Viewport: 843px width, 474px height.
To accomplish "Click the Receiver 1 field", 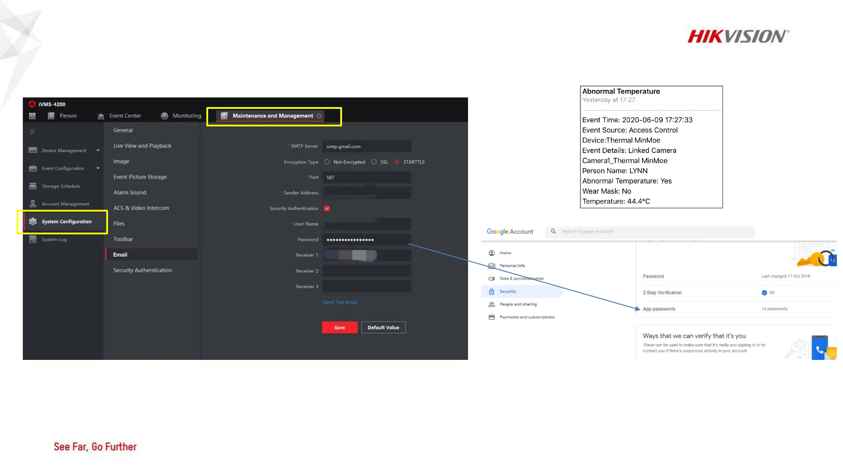I will point(367,255).
